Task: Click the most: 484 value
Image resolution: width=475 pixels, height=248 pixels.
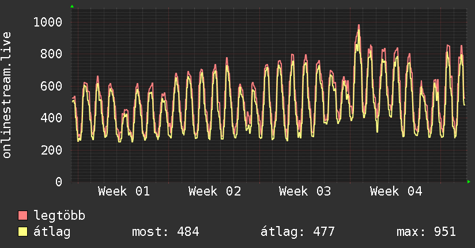Action: click(165, 232)
